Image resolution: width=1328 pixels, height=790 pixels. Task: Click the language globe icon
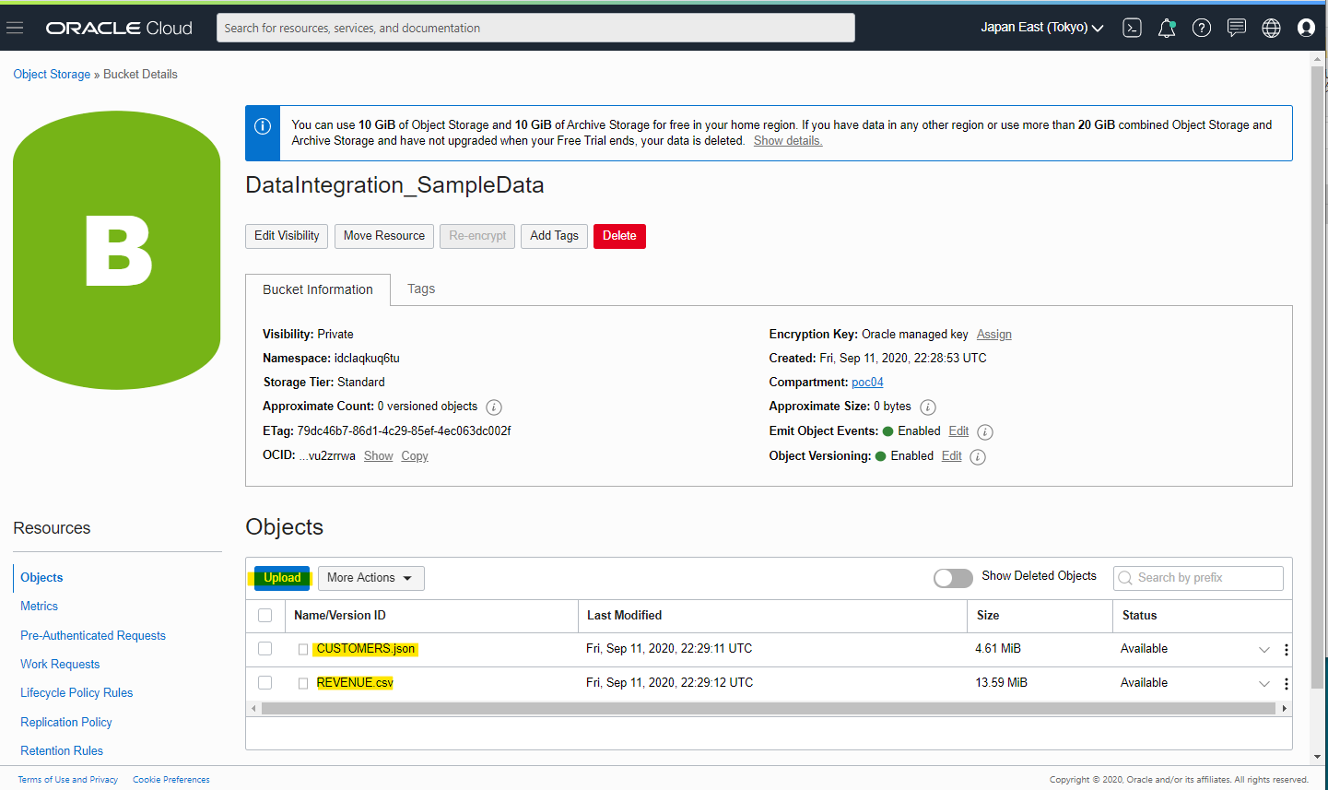click(1271, 28)
